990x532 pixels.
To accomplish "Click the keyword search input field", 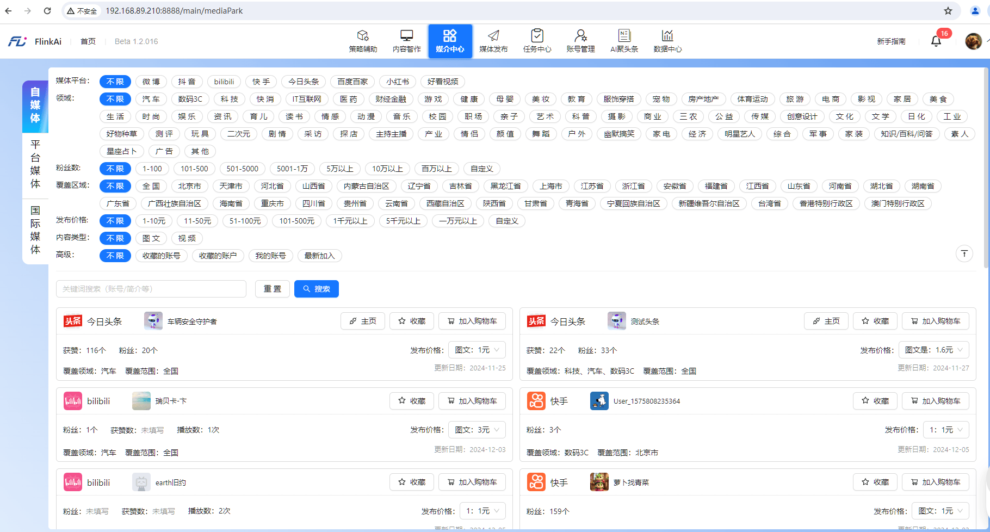I will [151, 289].
